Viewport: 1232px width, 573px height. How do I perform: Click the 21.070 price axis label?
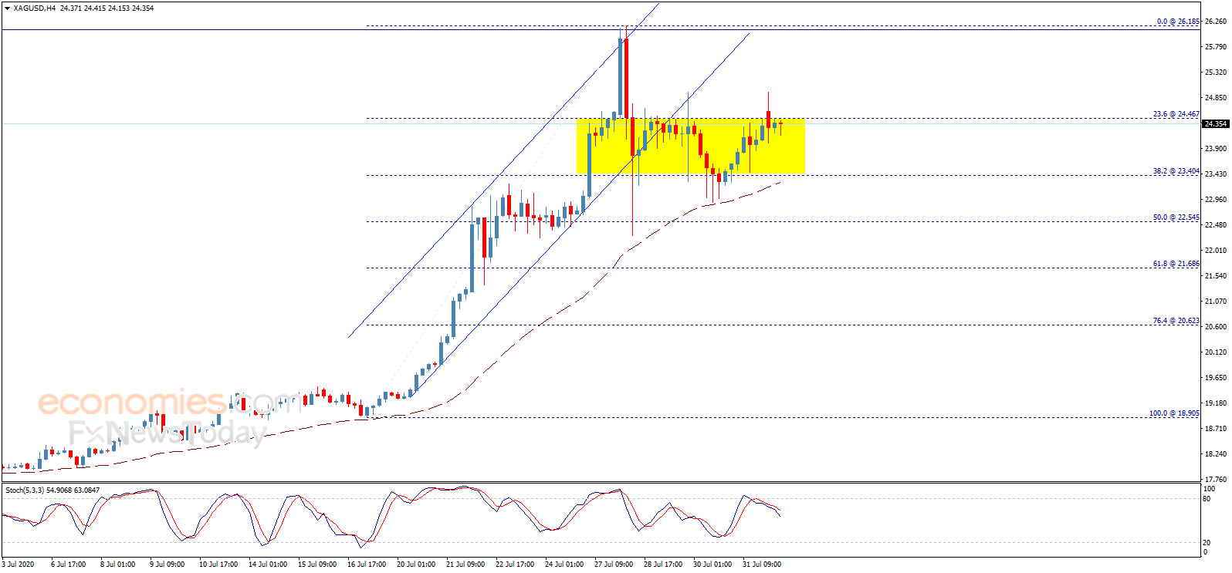(1215, 302)
